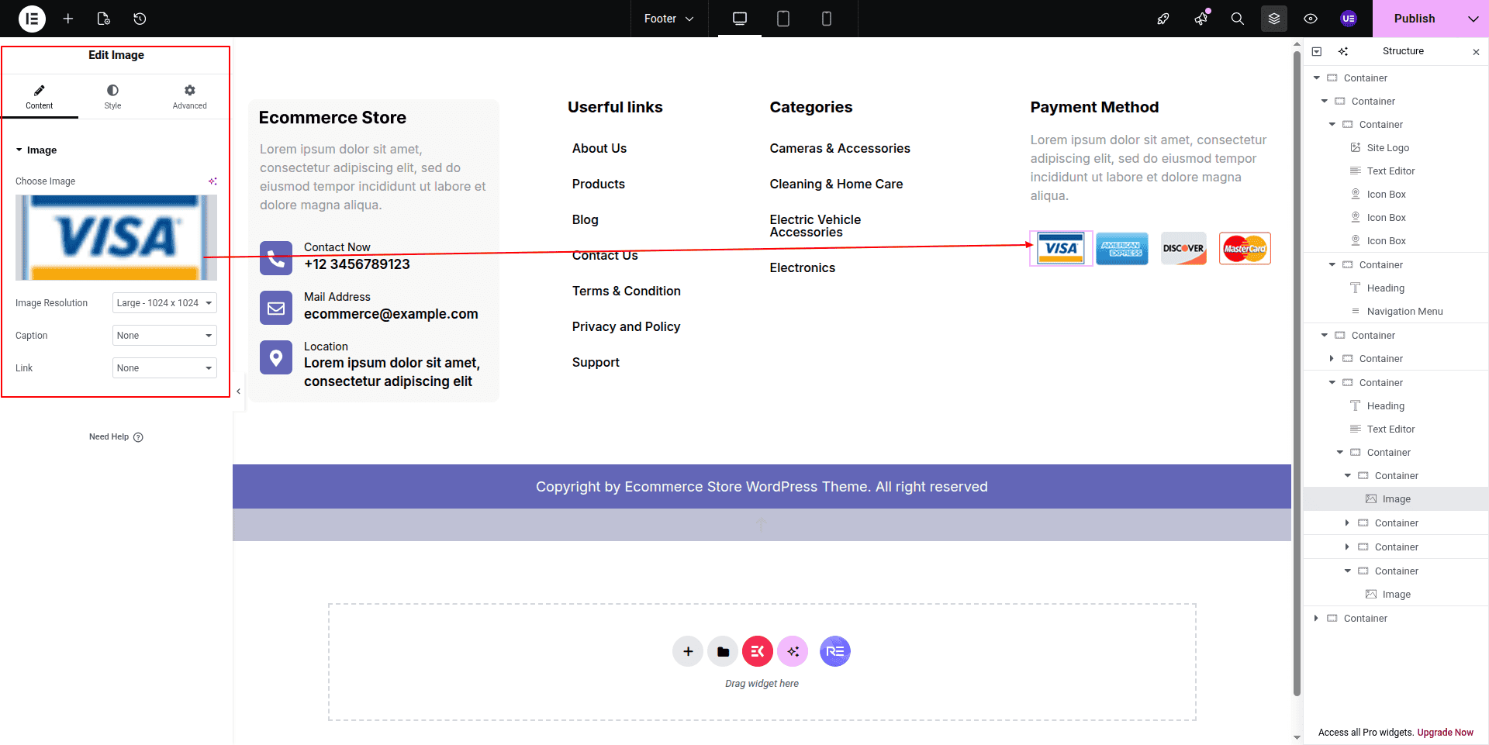This screenshot has width=1489, height=745.
Task: Open the History clock icon
Action: pos(140,19)
